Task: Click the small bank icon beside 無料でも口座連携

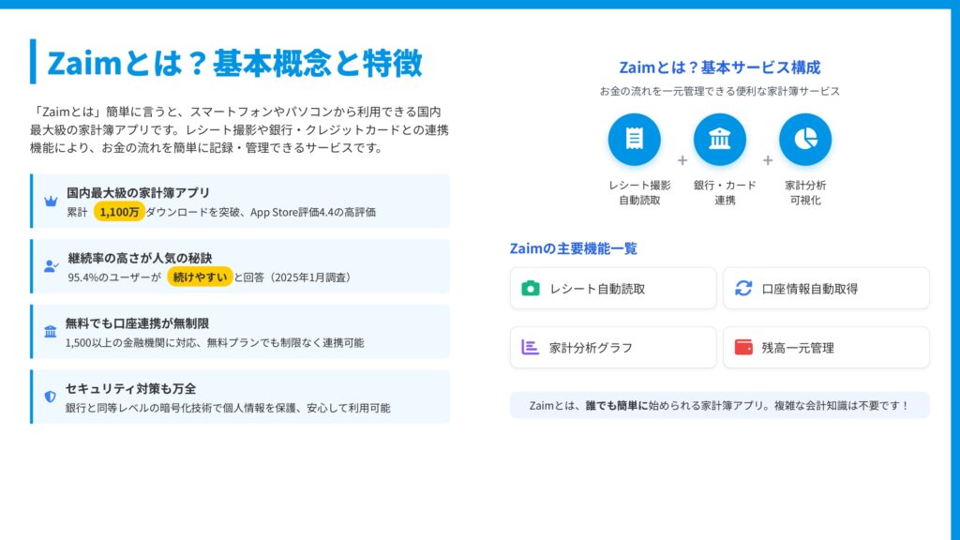Action: pyautogui.click(x=50, y=332)
